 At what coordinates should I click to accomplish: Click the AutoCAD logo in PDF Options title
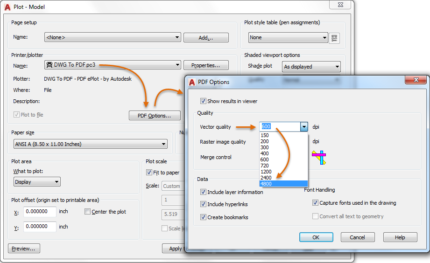pyautogui.click(x=192, y=82)
